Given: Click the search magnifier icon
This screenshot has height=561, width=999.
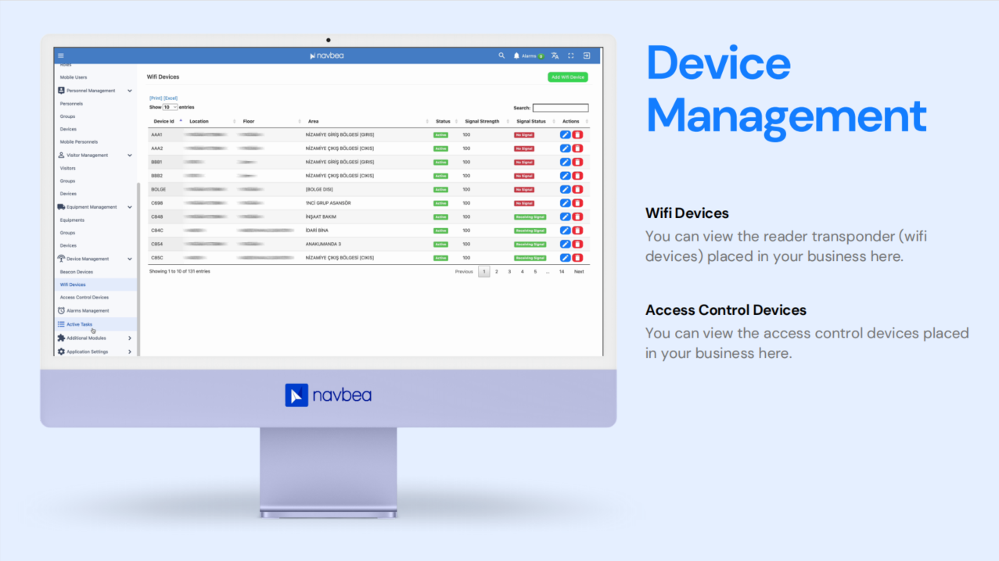Looking at the screenshot, I should [x=502, y=55].
